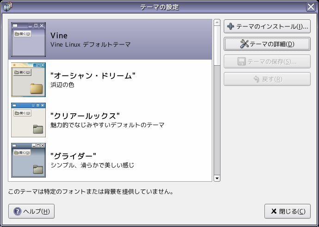This screenshot has width=319, height=227.
Task: Click the undo arrow icon on 戻す
Action: pos(256,79)
